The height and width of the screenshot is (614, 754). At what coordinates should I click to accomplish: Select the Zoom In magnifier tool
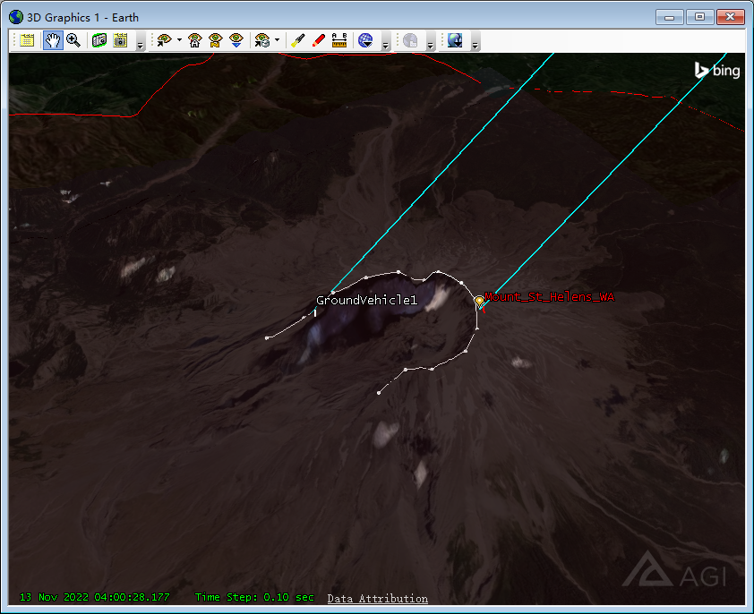tap(73, 40)
